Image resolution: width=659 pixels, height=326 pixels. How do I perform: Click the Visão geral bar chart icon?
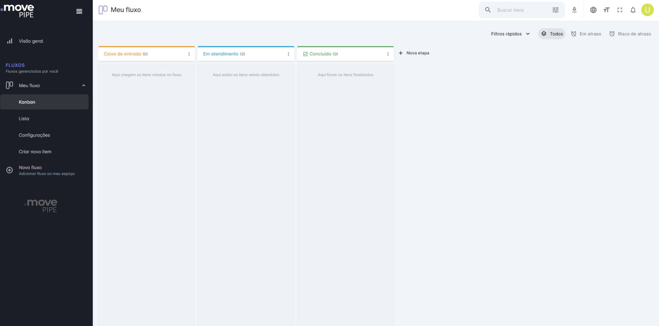coord(10,41)
